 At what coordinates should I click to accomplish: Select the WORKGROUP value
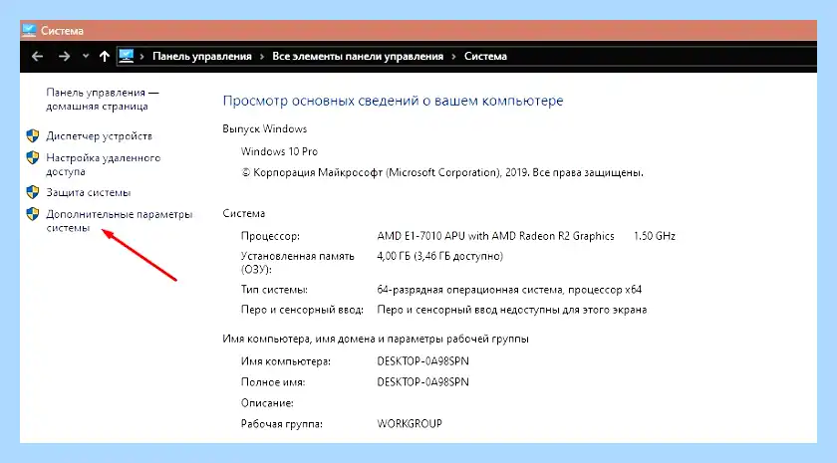(x=410, y=423)
